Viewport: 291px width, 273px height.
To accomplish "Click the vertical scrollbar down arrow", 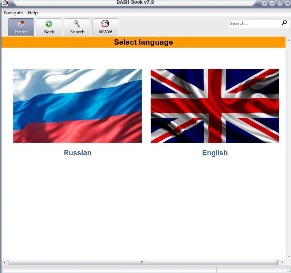I will (289, 257).
